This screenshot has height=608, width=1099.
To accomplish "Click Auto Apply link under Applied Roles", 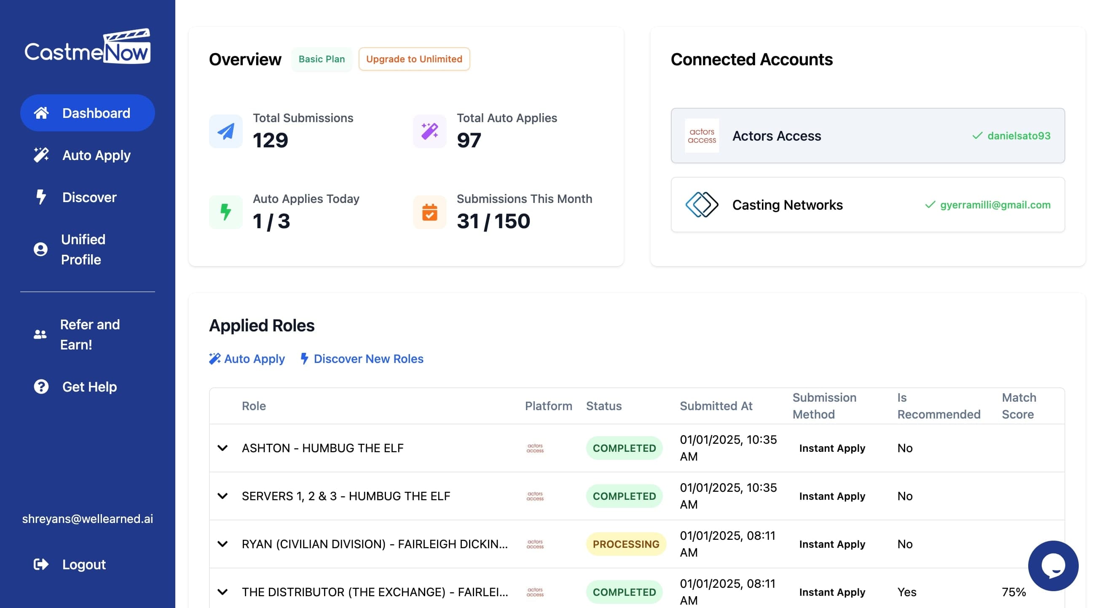I will pyautogui.click(x=247, y=359).
